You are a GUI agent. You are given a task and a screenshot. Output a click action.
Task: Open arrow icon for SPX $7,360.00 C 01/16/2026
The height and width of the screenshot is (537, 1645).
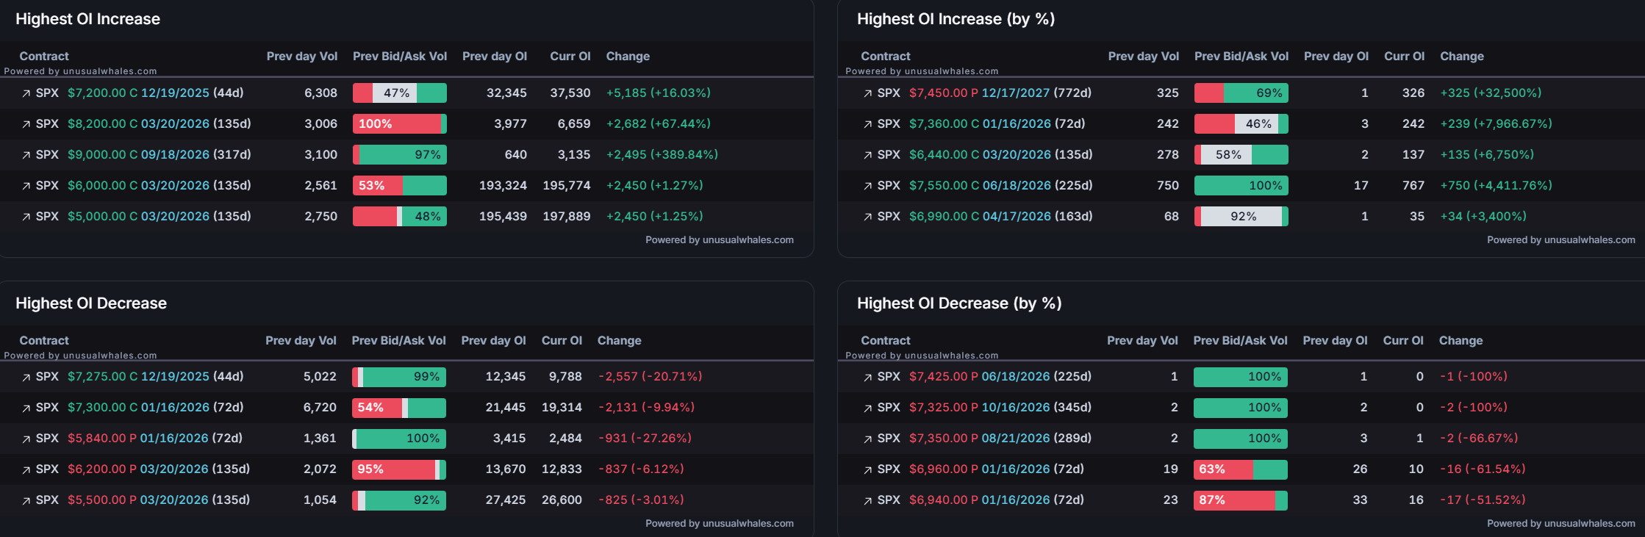[x=867, y=124]
